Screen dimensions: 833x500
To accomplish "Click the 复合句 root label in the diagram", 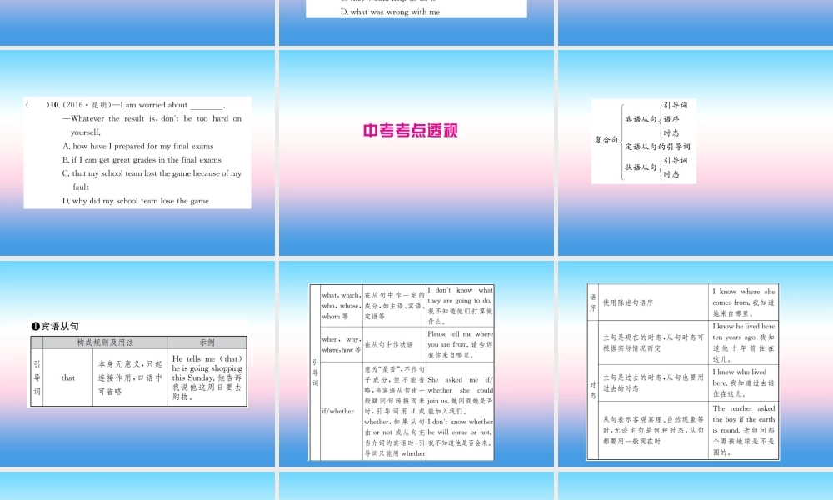I will (606, 140).
